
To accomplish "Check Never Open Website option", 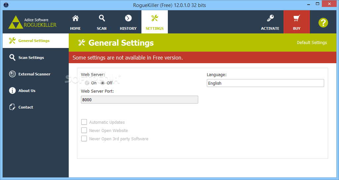I will pos(84,130).
